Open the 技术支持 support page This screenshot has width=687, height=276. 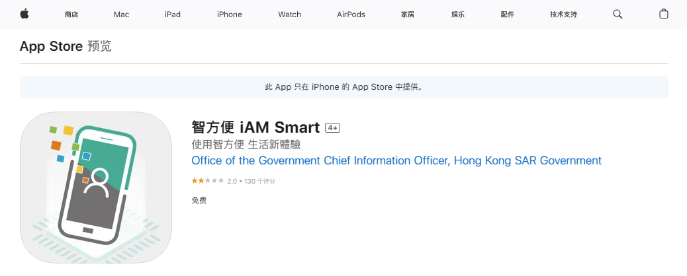point(563,15)
